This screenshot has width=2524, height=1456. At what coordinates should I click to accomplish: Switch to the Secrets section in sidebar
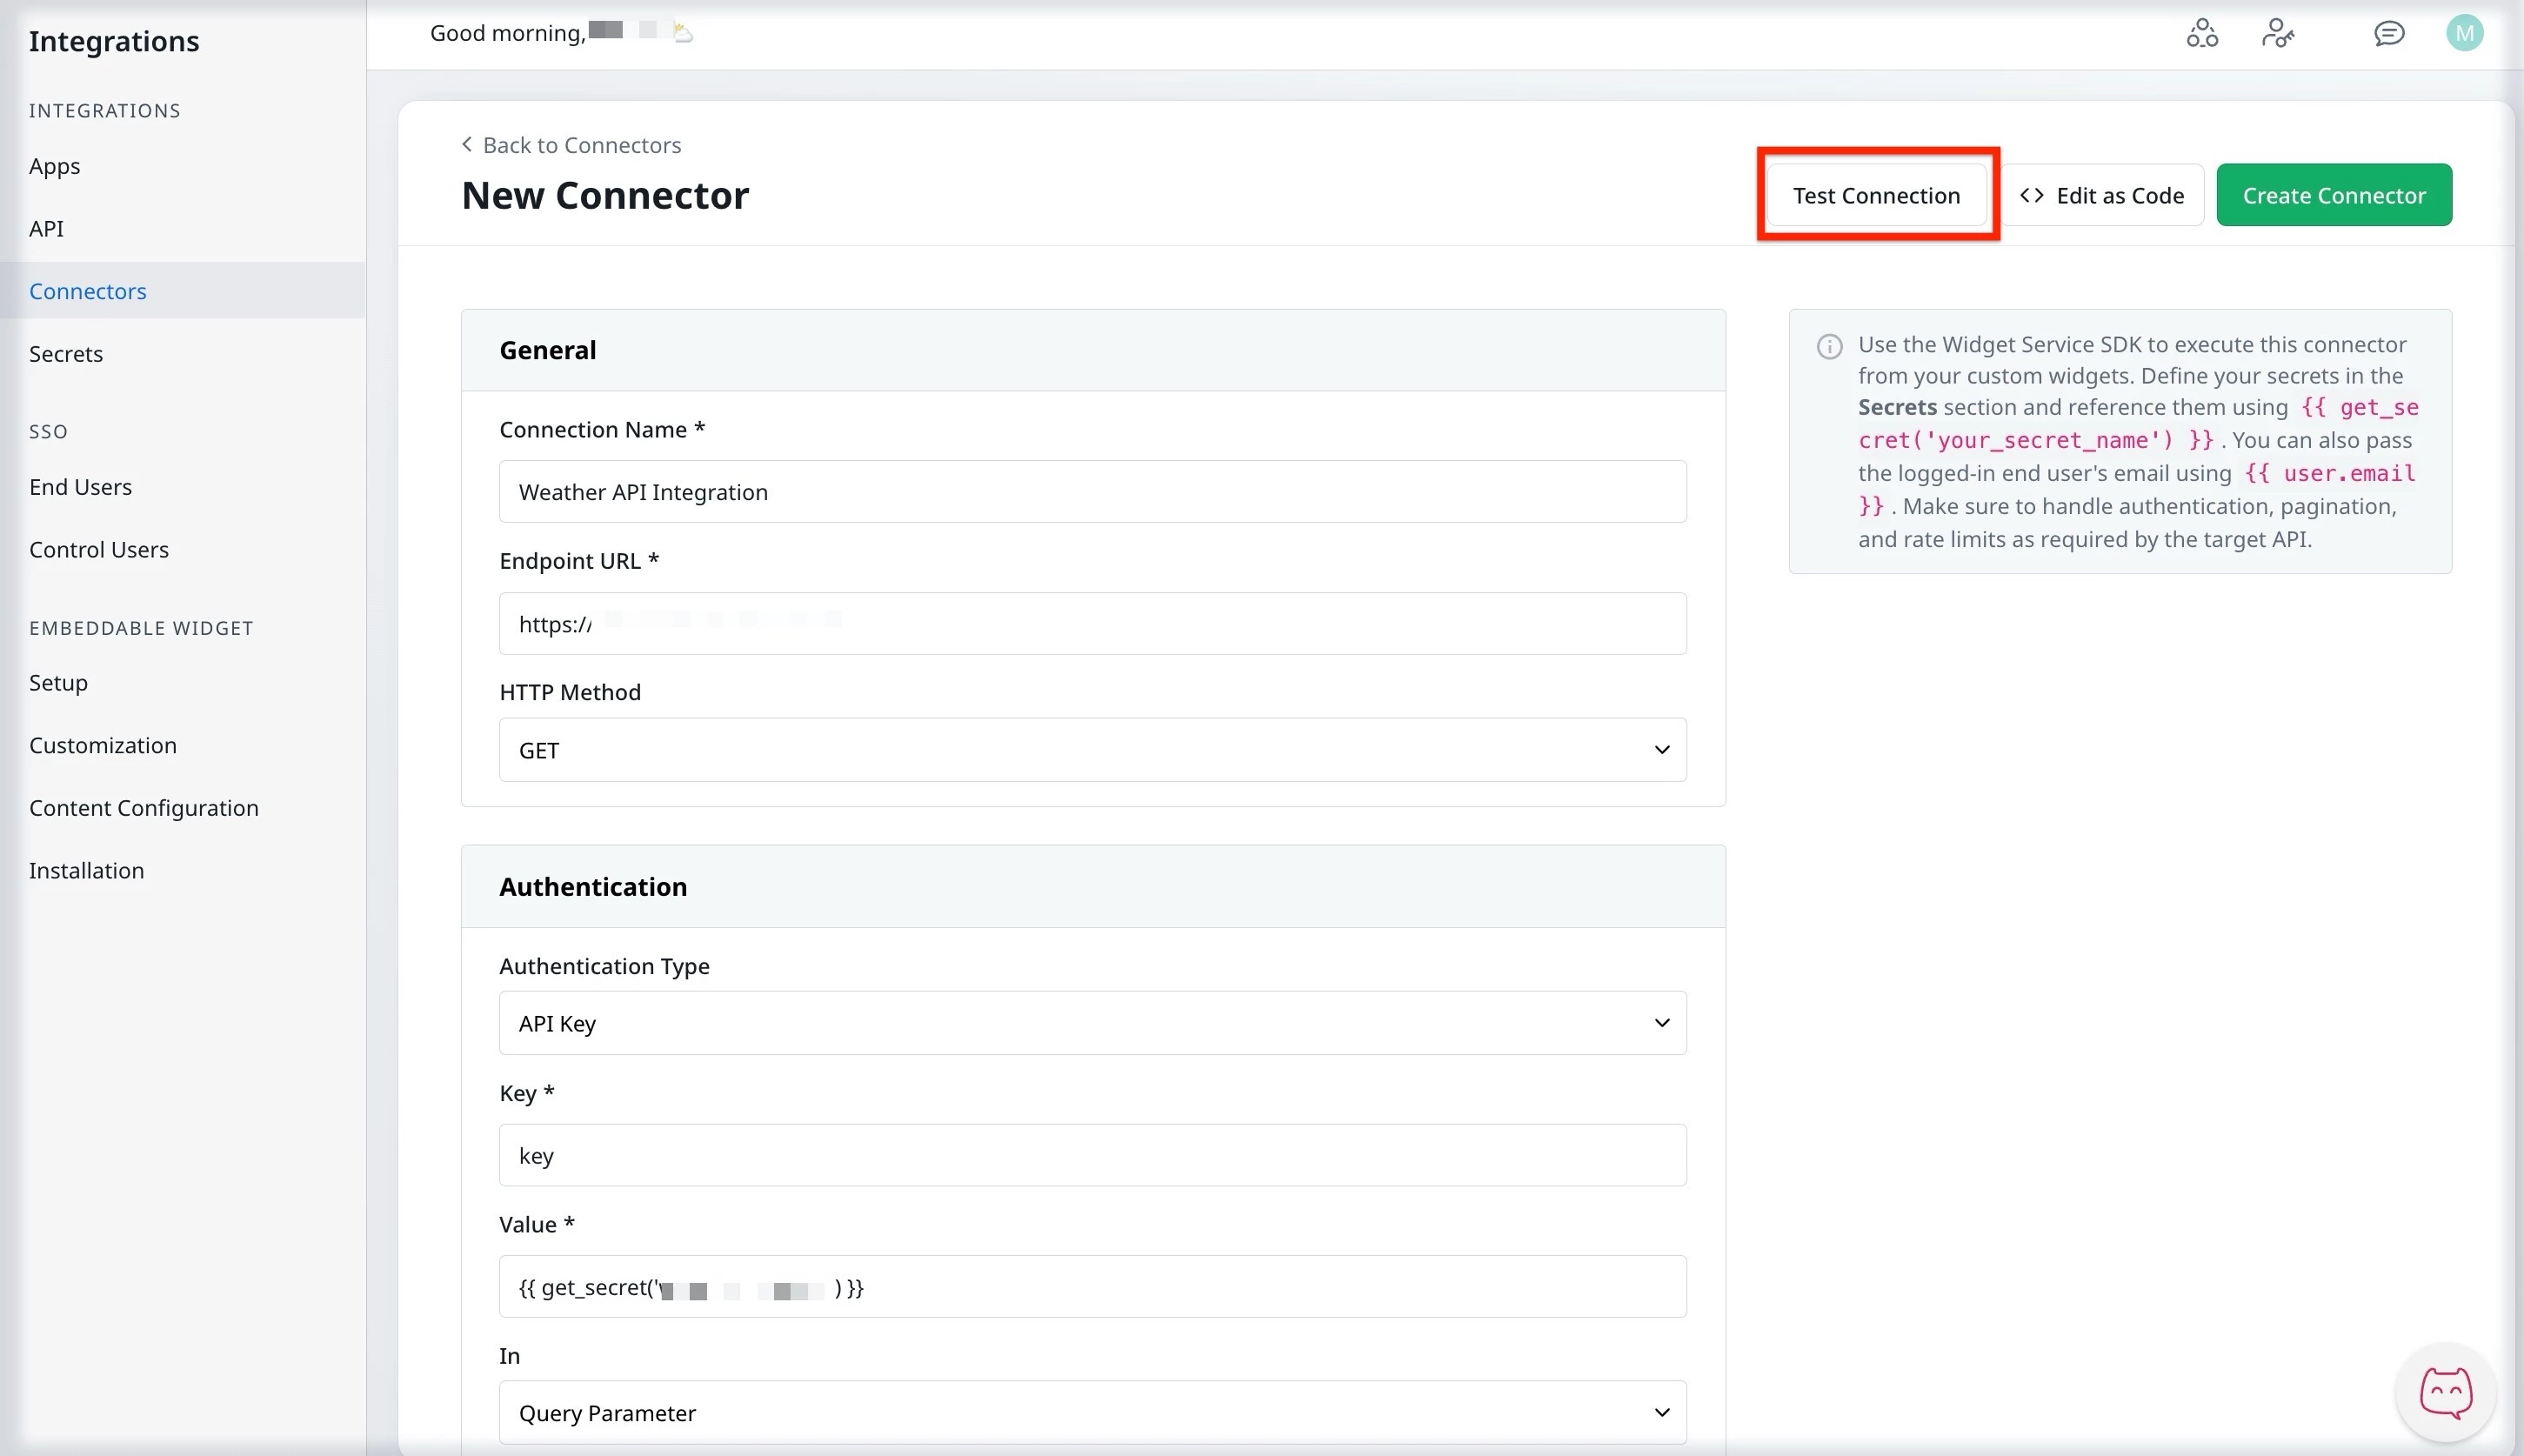[x=66, y=353]
